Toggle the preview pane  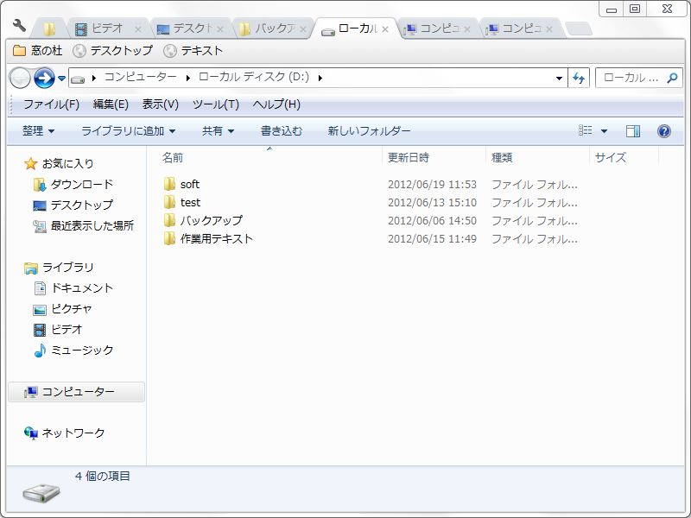(633, 131)
